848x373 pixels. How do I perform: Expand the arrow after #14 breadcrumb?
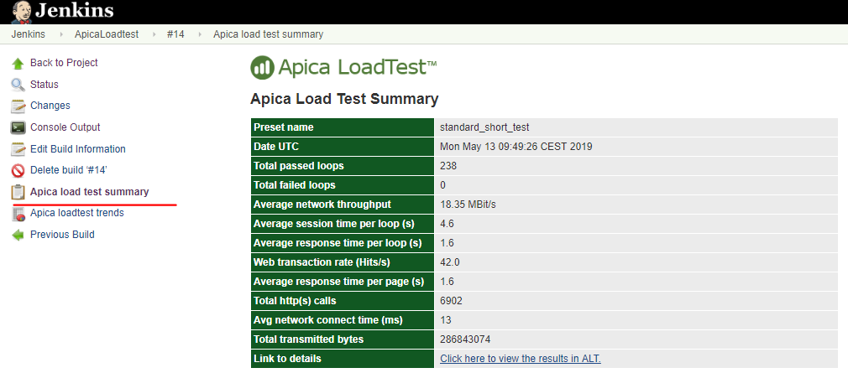(x=199, y=34)
